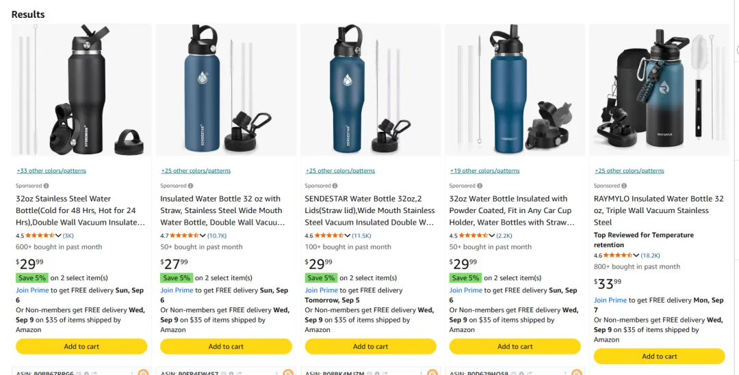Click the Sponsored info icon on second product
This screenshot has width=739, height=375.
190,186
